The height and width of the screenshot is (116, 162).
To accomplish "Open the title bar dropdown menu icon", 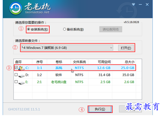I will pos(133,4).
